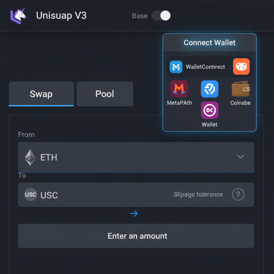Open the MetaPAth wallet option

point(179,89)
